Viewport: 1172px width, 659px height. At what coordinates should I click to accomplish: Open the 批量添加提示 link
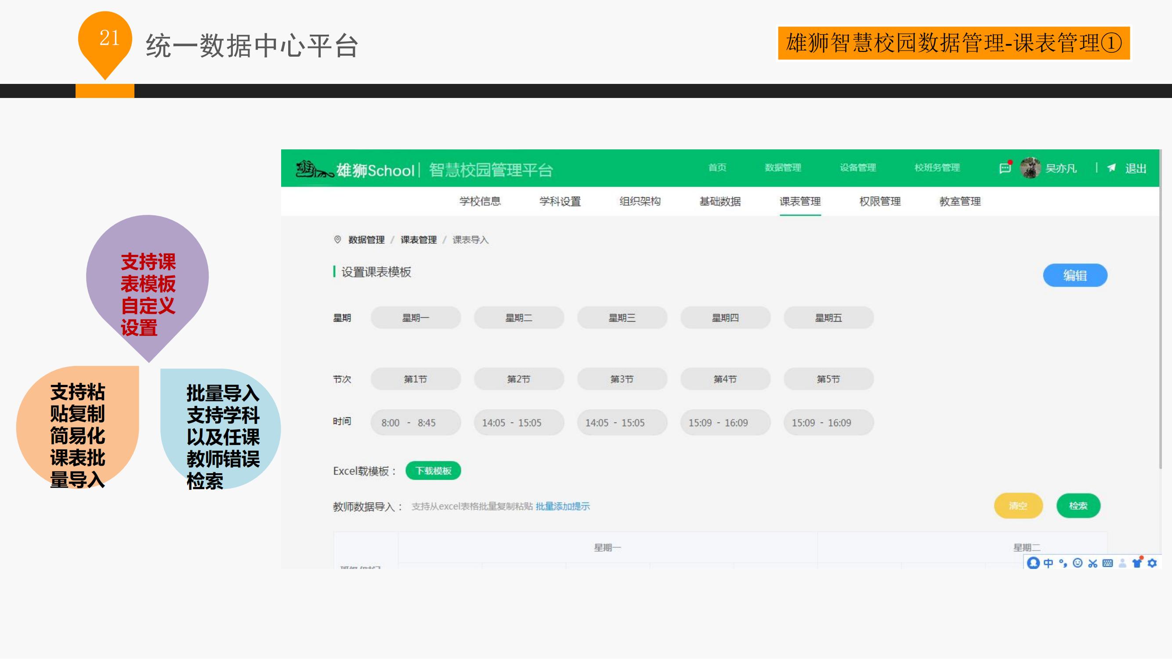point(562,506)
